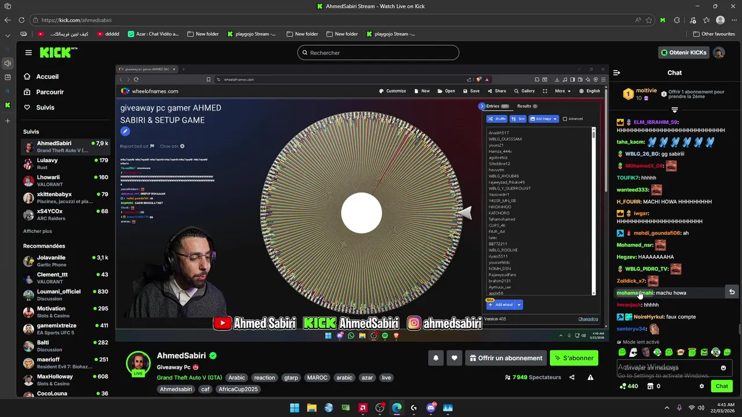This screenshot has height=417, width=742.
Task: Open File Explorer in taskbar
Action: pyautogui.click(x=311, y=408)
